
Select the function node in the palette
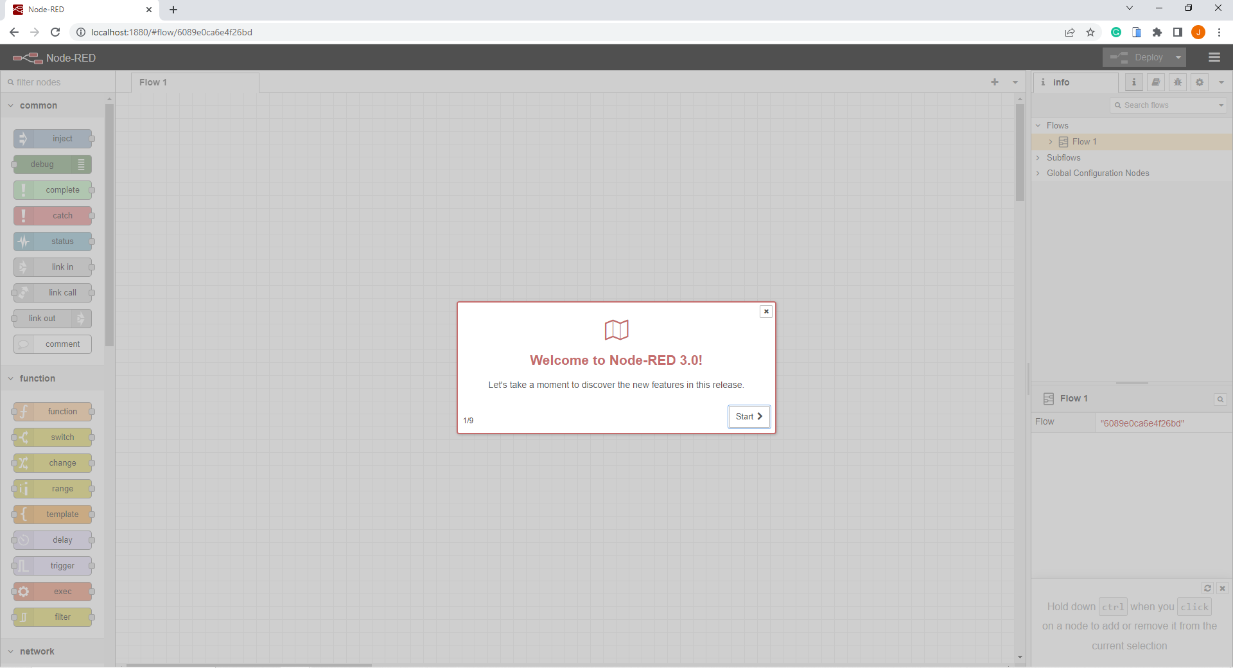[53, 412]
